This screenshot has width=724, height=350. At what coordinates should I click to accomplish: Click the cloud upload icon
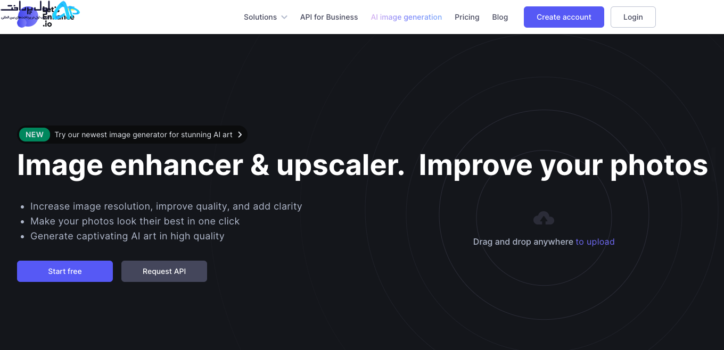pyautogui.click(x=544, y=218)
